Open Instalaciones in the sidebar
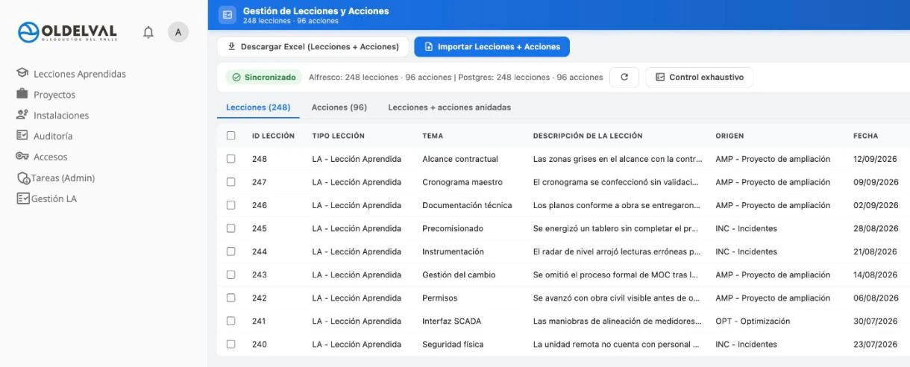Screen dimensions: 910x367 coord(61,116)
